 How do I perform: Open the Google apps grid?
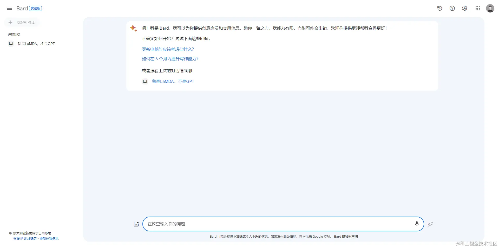coord(478,8)
